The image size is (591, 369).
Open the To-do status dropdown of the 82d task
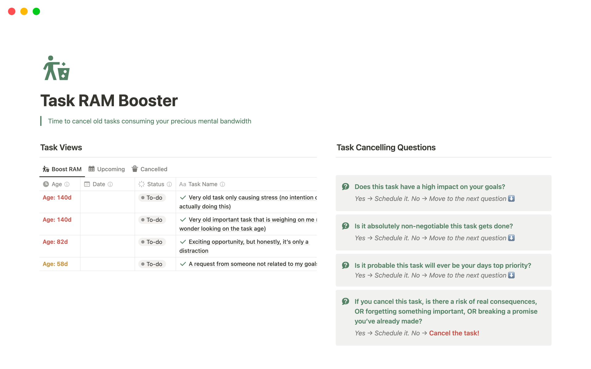coord(152,242)
